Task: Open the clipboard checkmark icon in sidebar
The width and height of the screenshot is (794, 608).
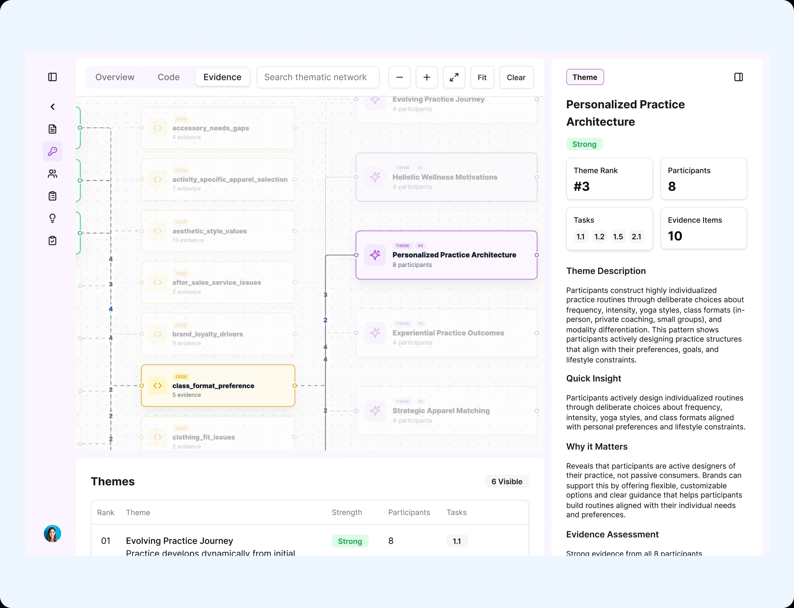Action: tap(52, 241)
